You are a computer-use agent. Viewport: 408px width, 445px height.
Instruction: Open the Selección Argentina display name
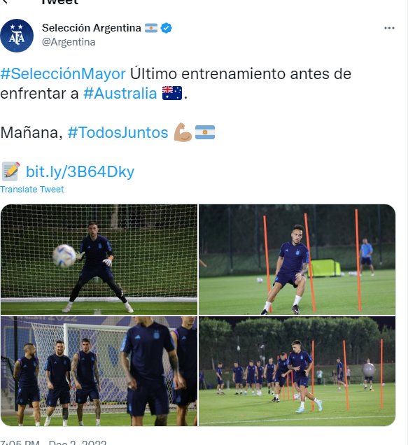coord(92,28)
